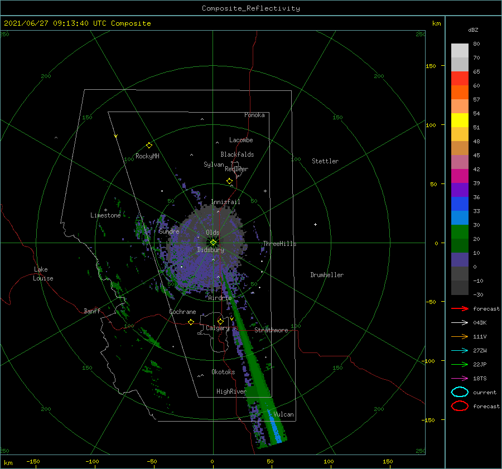
Task: Click the Stettler label
Action: pos(325,161)
